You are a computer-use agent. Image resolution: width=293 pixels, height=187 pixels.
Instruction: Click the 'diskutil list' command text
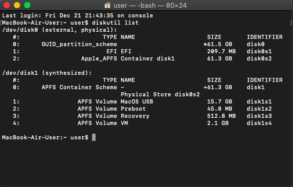pos(115,23)
